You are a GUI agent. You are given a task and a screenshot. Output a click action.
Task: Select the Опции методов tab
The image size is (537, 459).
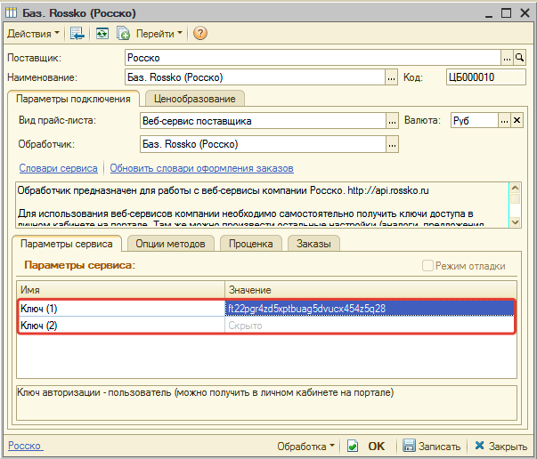coord(171,244)
